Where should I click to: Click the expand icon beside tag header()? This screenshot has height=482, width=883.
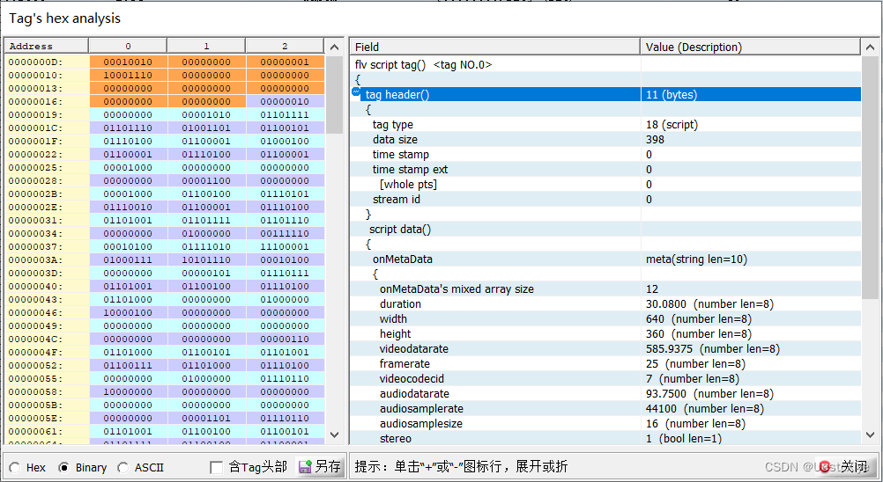pyautogui.click(x=357, y=91)
